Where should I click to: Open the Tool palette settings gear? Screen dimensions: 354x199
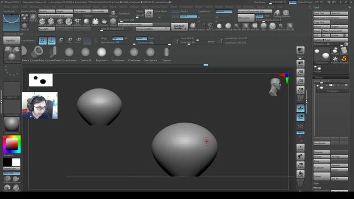pyautogui.click(x=350, y=7)
